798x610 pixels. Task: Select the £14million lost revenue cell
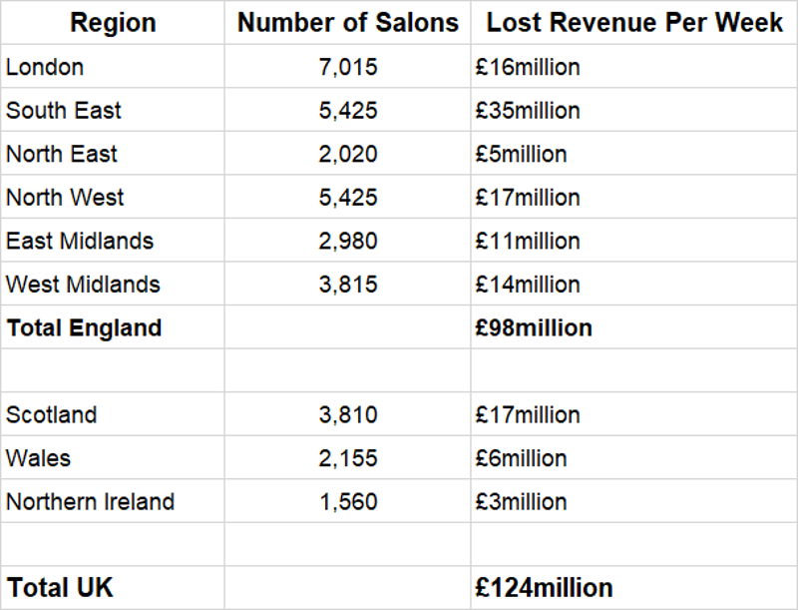tap(528, 284)
